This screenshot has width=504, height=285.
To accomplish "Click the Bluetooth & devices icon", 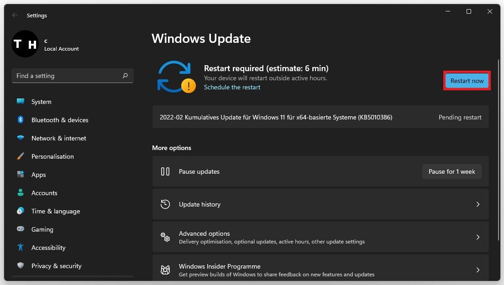I will click(21, 120).
